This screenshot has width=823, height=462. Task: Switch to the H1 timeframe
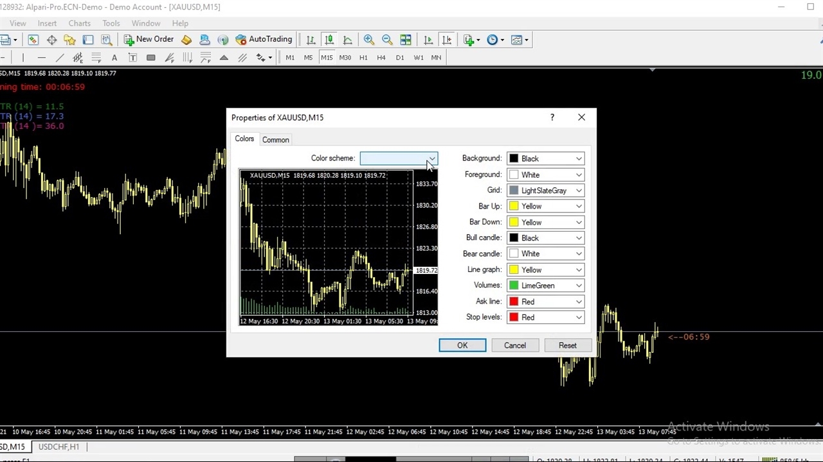[x=363, y=58]
